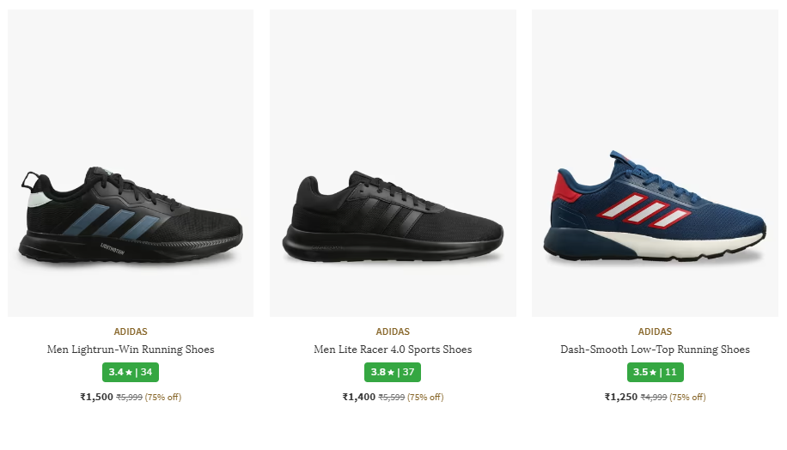Click ADIDAS brand above Dash-Smooth shoes
This screenshot has width=787, height=450.
click(655, 331)
